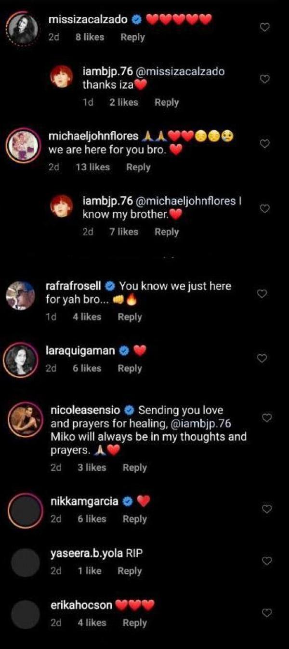The height and width of the screenshot is (649, 289).
Task: Tap the heart next to laraquigaman's comment
Action: pos(262,358)
